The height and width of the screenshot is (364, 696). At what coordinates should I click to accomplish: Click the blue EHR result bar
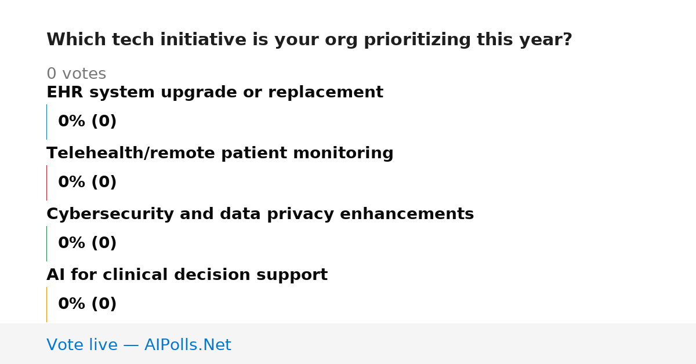click(x=46, y=122)
